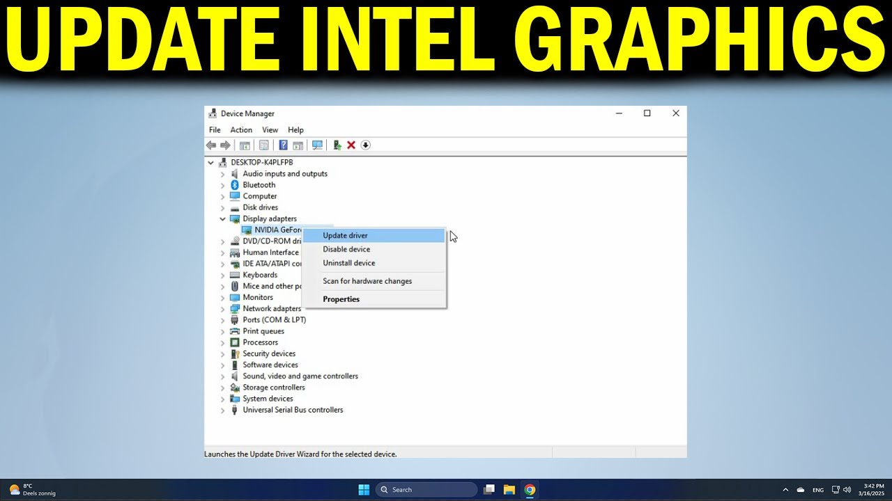Click the Show/Hide Console Tree toolbar icon
The image size is (892, 501).
pos(245,145)
